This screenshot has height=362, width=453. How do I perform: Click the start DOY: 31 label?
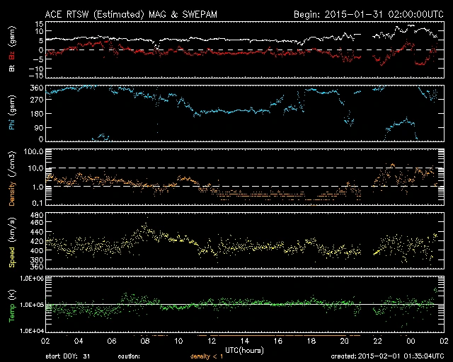pyautogui.click(x=67, y=356)
